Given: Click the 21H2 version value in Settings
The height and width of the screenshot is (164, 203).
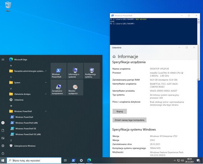Looking at the screenshot, I should (152, 140).
